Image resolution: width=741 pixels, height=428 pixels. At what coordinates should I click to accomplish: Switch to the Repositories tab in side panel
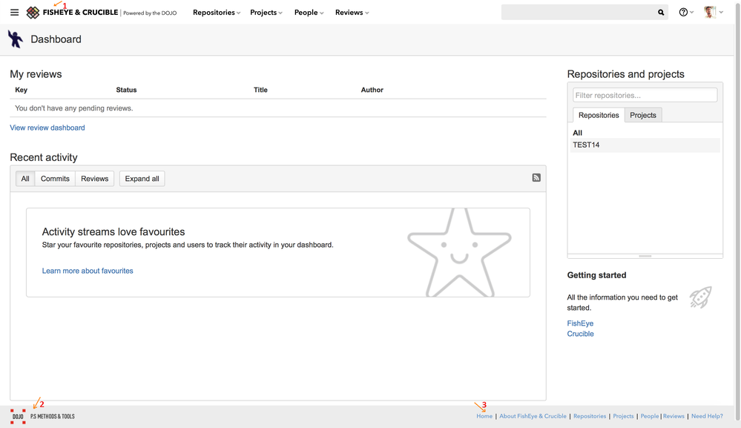point(599,115)
